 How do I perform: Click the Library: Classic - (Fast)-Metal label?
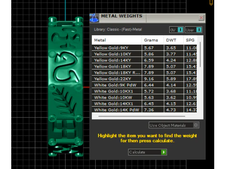[118, 29]
